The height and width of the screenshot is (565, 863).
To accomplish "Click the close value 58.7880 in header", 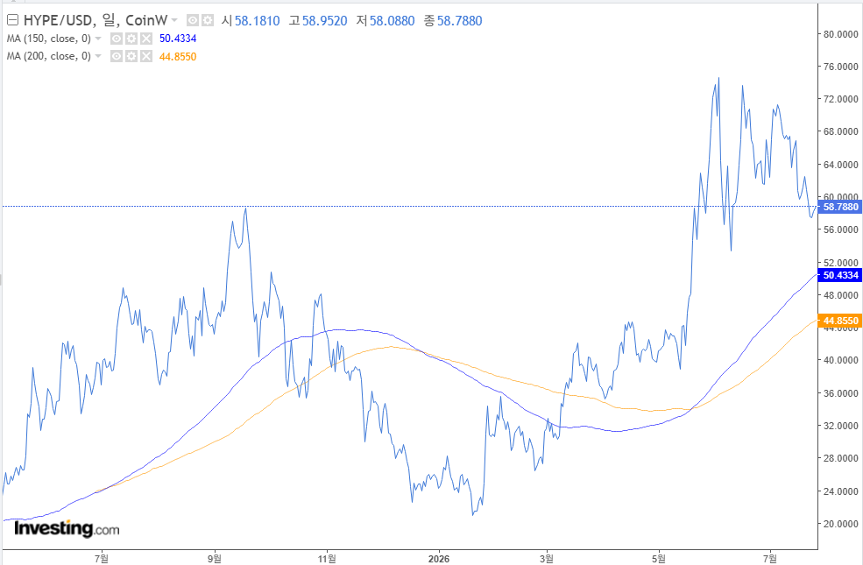I will (x=460, y=21).
